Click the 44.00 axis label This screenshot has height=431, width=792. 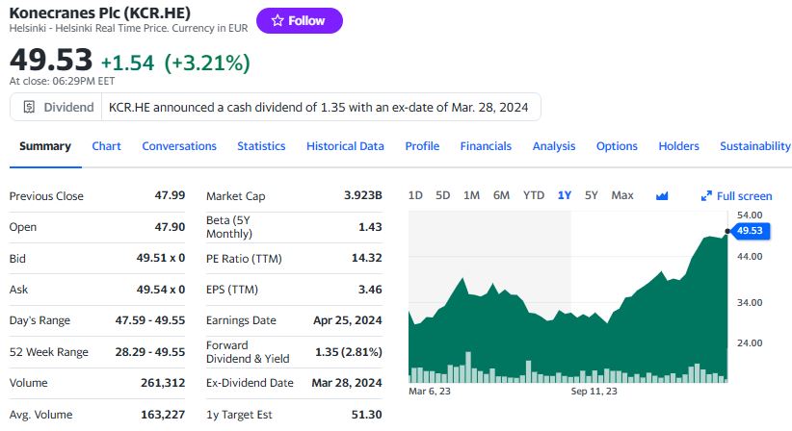pos(750,256)
